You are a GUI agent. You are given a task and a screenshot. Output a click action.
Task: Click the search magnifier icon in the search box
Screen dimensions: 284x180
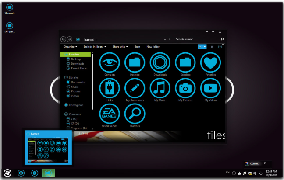click(x=222, y=39)
